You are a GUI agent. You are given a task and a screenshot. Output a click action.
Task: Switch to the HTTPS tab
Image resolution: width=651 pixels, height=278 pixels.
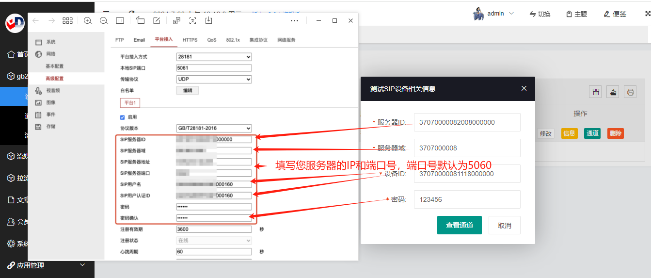click(190, 40)
